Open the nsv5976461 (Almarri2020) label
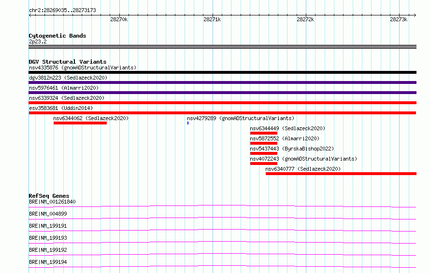This screenshot has width=430, height=273. 64,88
